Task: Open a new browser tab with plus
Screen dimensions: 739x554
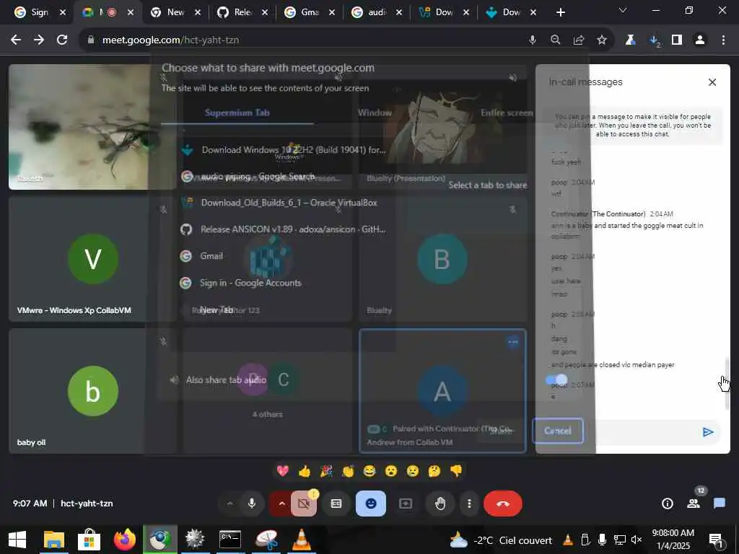Action: click(560, 12)
